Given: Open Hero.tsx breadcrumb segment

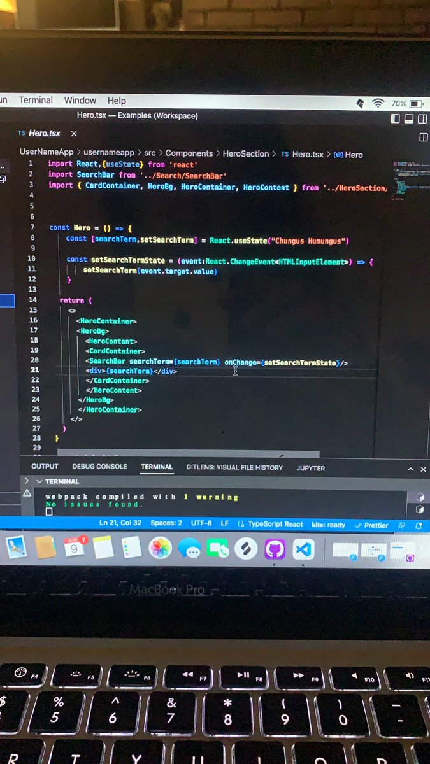Looking at the screenshot, I should [x=303, y=154].
